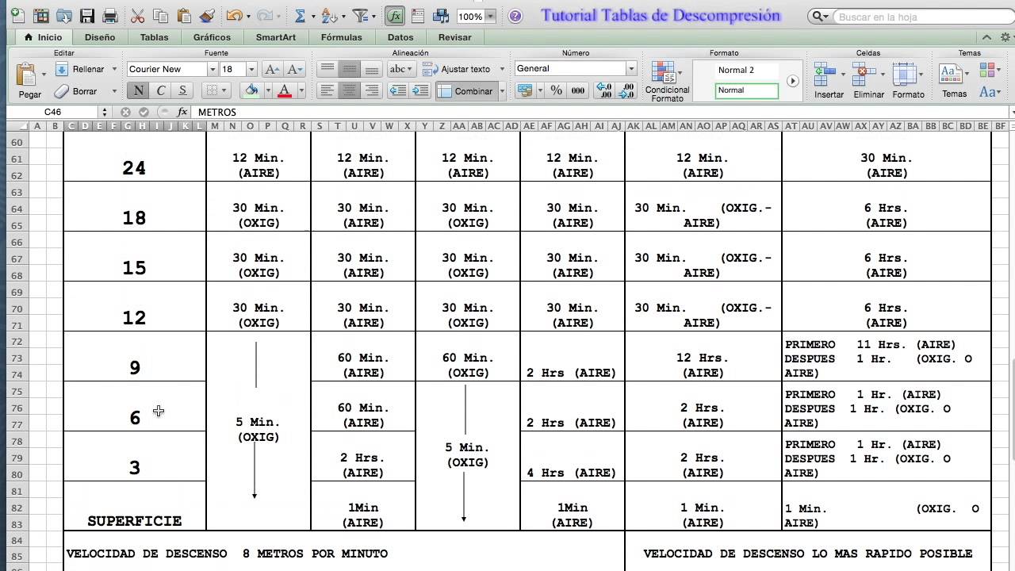The height and width of the screenshot is (571, 1015).
Task: Increase indent icon in Alineación
Action: 421,90
